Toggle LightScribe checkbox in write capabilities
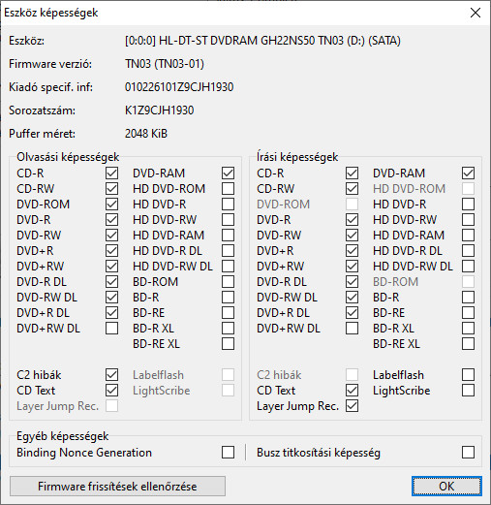 pos(468,391)
